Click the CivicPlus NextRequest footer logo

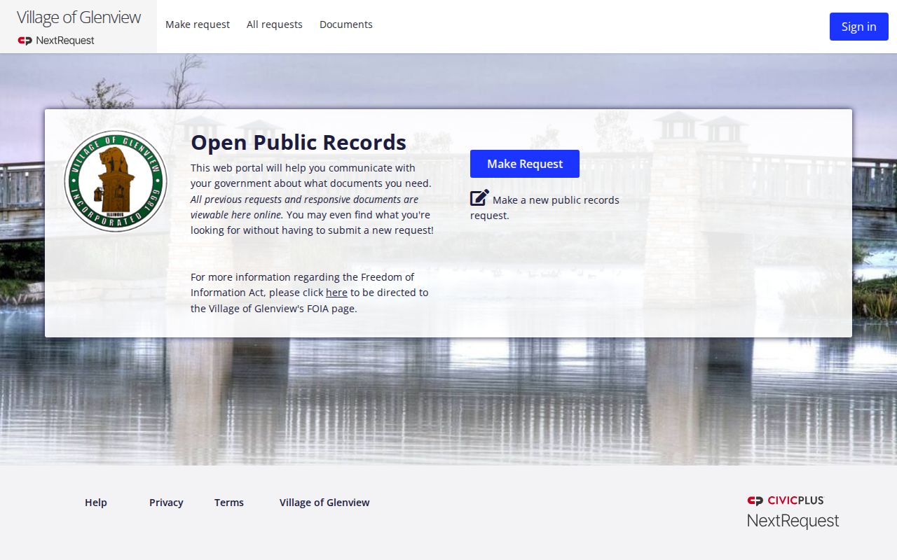(793, 511)
